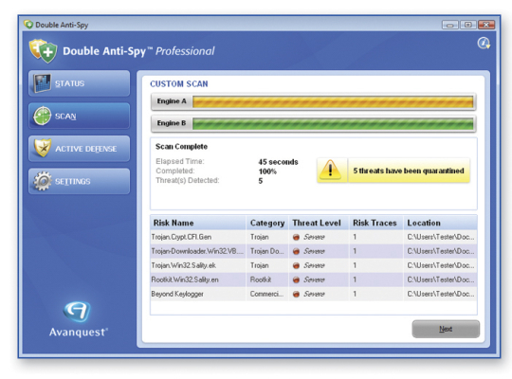The image size is (512, 379).
Task: Click the title bar app icon
Action: [28, 25]
